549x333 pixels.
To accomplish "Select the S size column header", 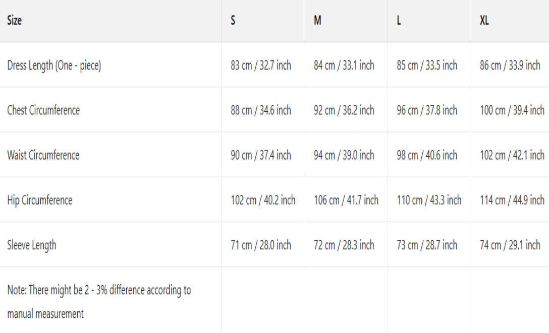I will coord(233,21).
